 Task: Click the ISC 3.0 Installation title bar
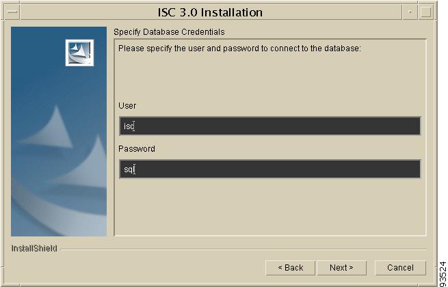(x=211, y=12)
